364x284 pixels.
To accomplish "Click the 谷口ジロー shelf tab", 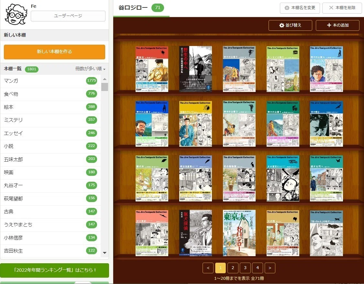I will click(133, 8).
